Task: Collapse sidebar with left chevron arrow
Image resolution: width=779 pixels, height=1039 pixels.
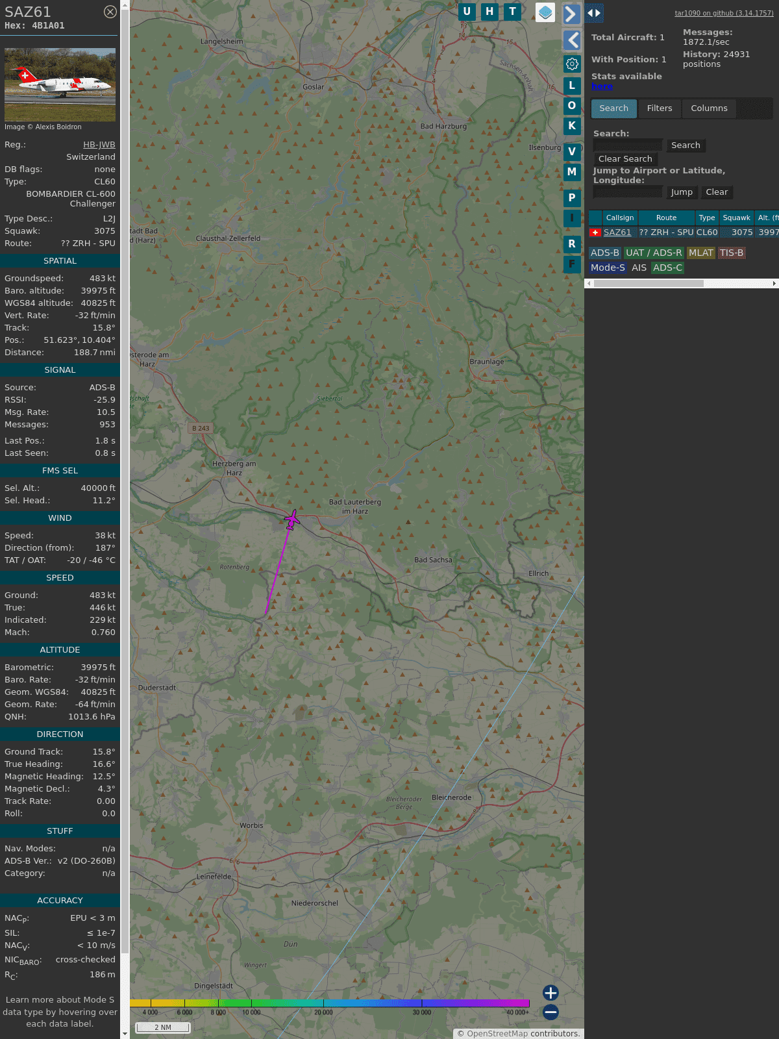Action: 571,40
